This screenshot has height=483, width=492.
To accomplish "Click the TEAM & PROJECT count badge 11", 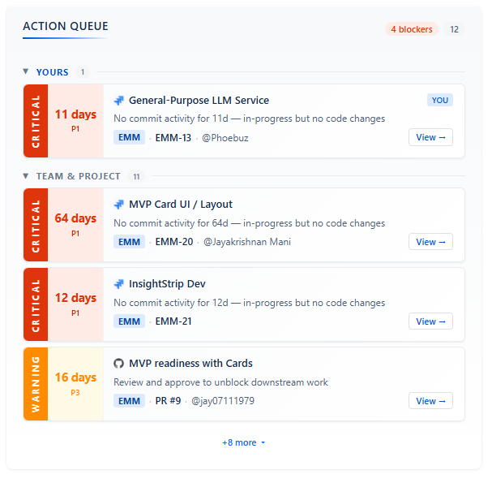I will tap(136, 176).
